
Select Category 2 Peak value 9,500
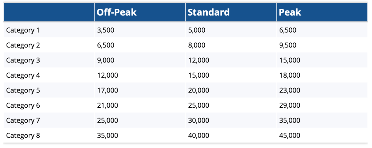click(x=288, y=45)
